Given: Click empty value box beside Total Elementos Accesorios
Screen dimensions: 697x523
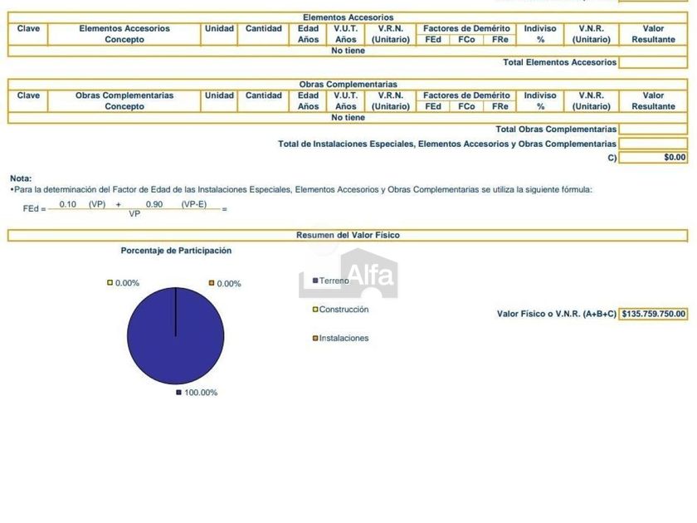Looking at the screenshot, I should click(653, 62).
